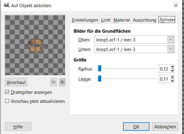The height and width of the screenshot is (134, 184).
Task: Switch to the Einstellungen tab
Action: tap(85, 20)
